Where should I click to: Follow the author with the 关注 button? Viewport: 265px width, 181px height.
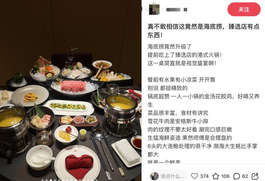point(244,10)
